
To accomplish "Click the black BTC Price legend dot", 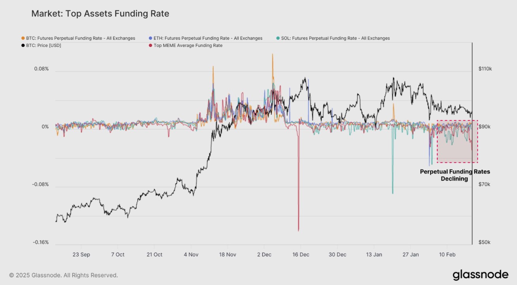I will click(x=23, y=45).
